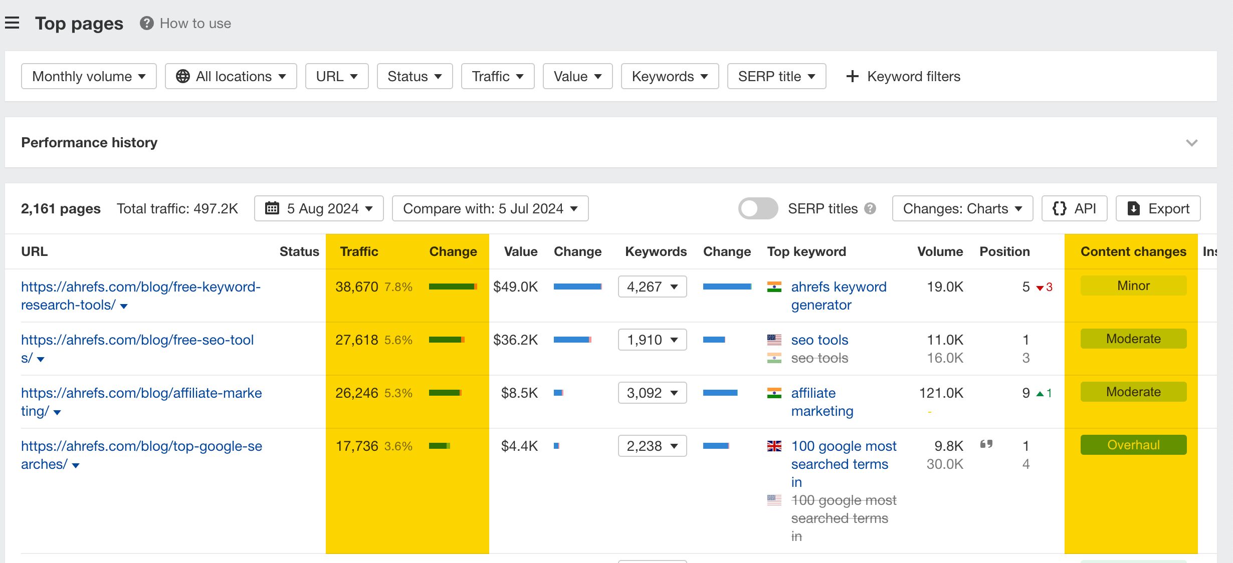The width and height of the screenshot is (1233, 563).
Task: Click the calendar icon beside 5 Aug 2024
Action: point(273,208)
